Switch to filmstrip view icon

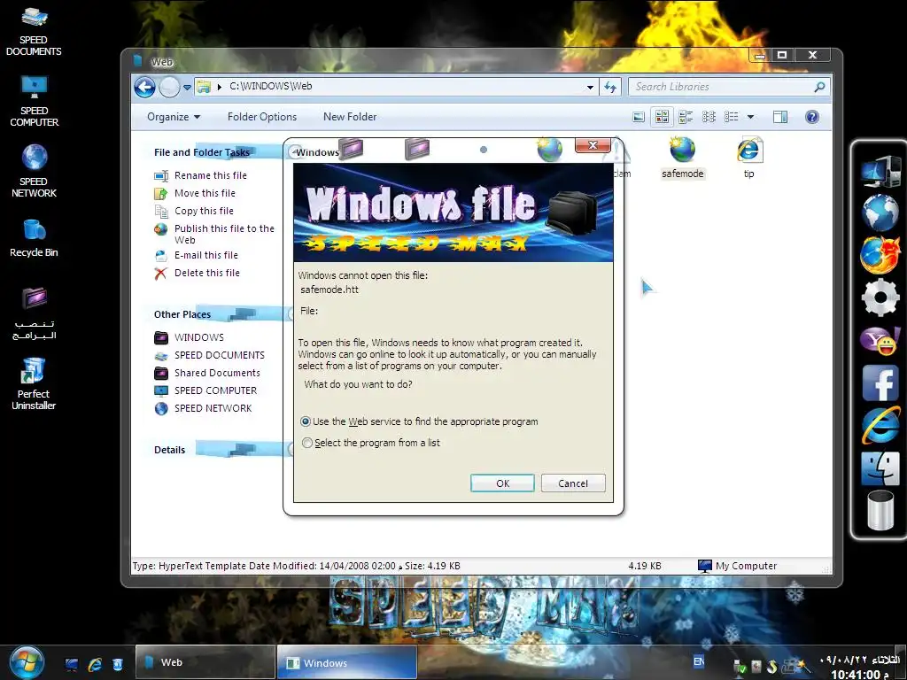639,117
